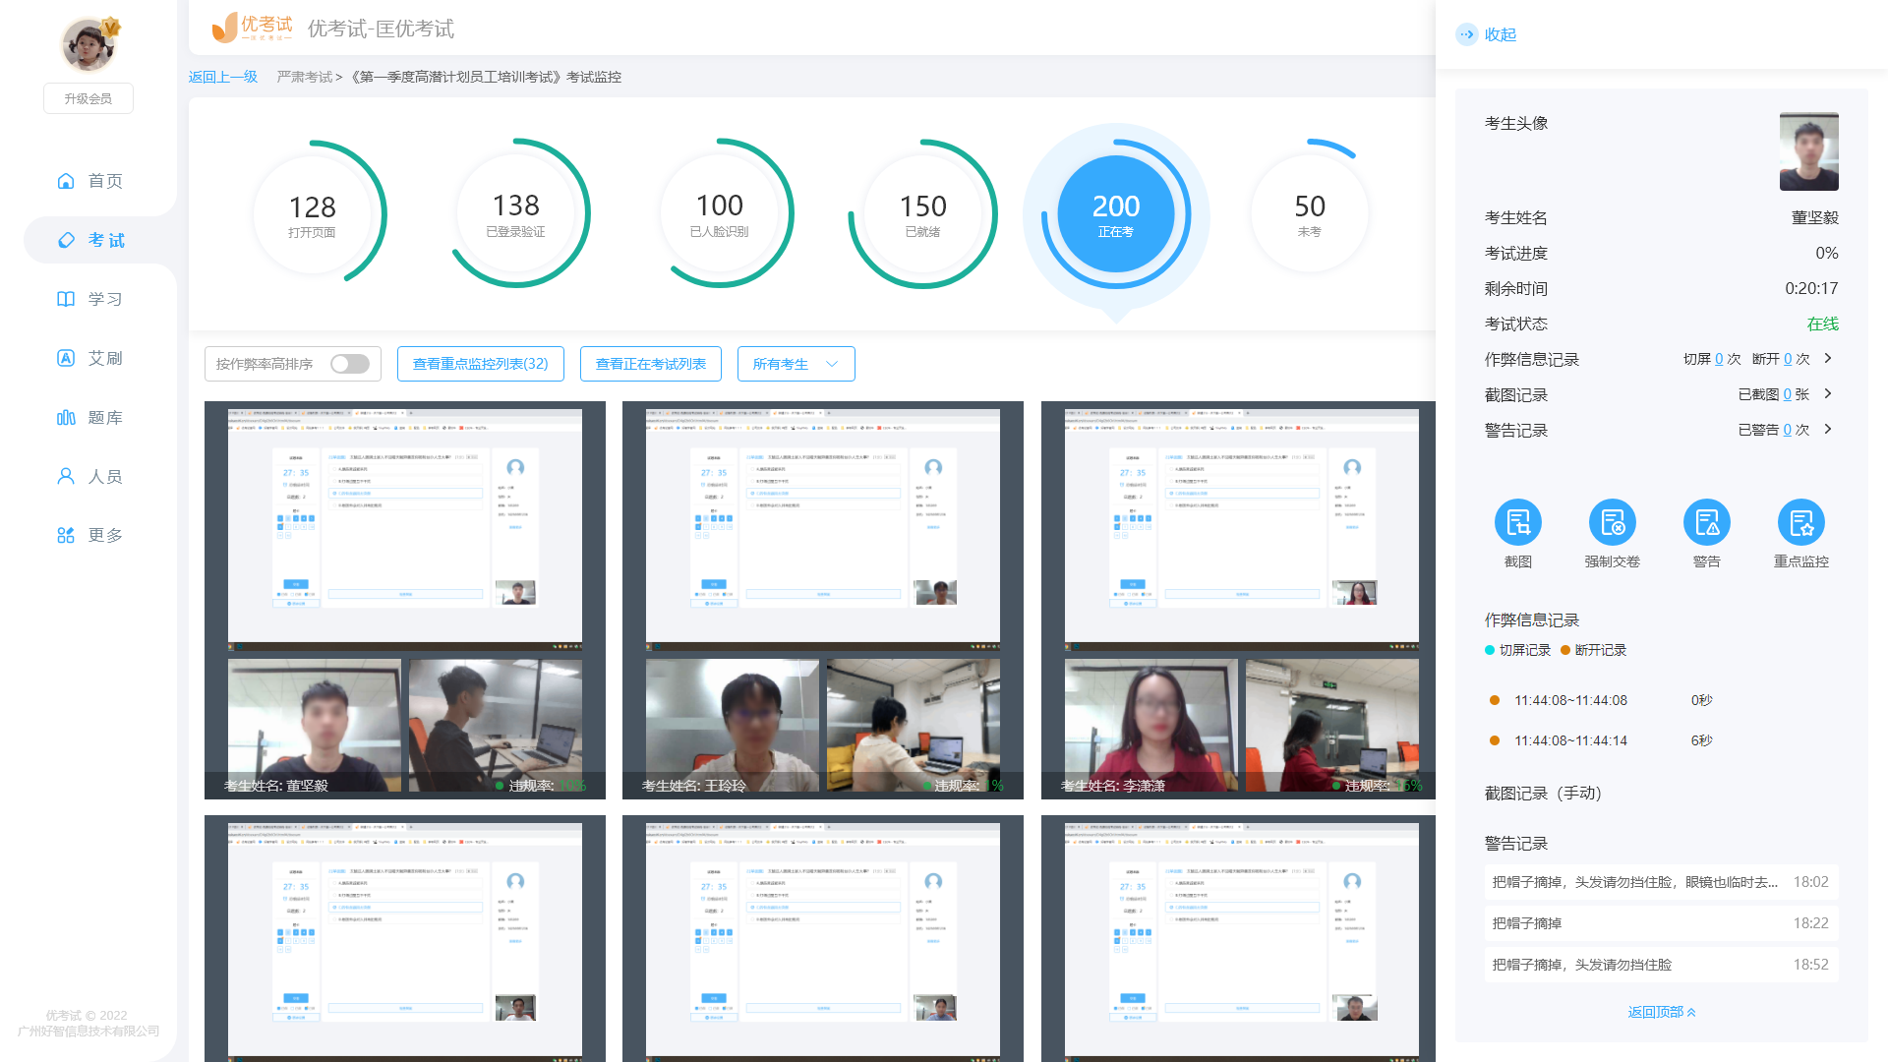Open the 题库 question bank icon
The width and height of the screenshot is (1888, 1062).
66,418
